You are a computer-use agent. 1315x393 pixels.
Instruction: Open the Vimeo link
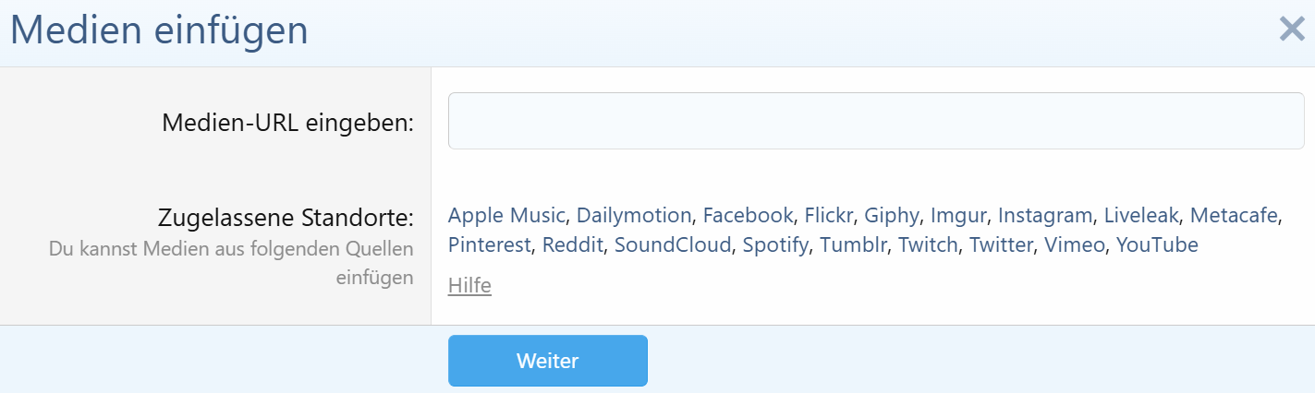(1075, 245)
